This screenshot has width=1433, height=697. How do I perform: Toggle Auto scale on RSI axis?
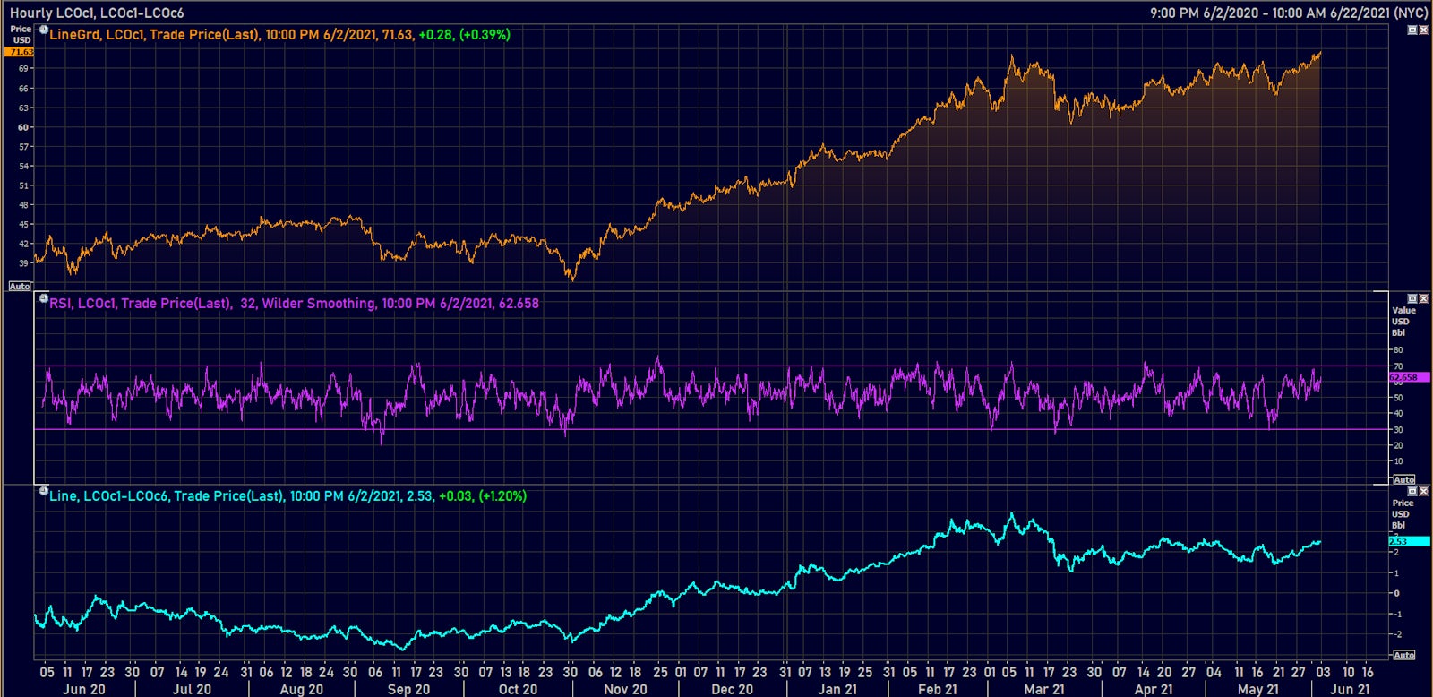pos(1403,479)
